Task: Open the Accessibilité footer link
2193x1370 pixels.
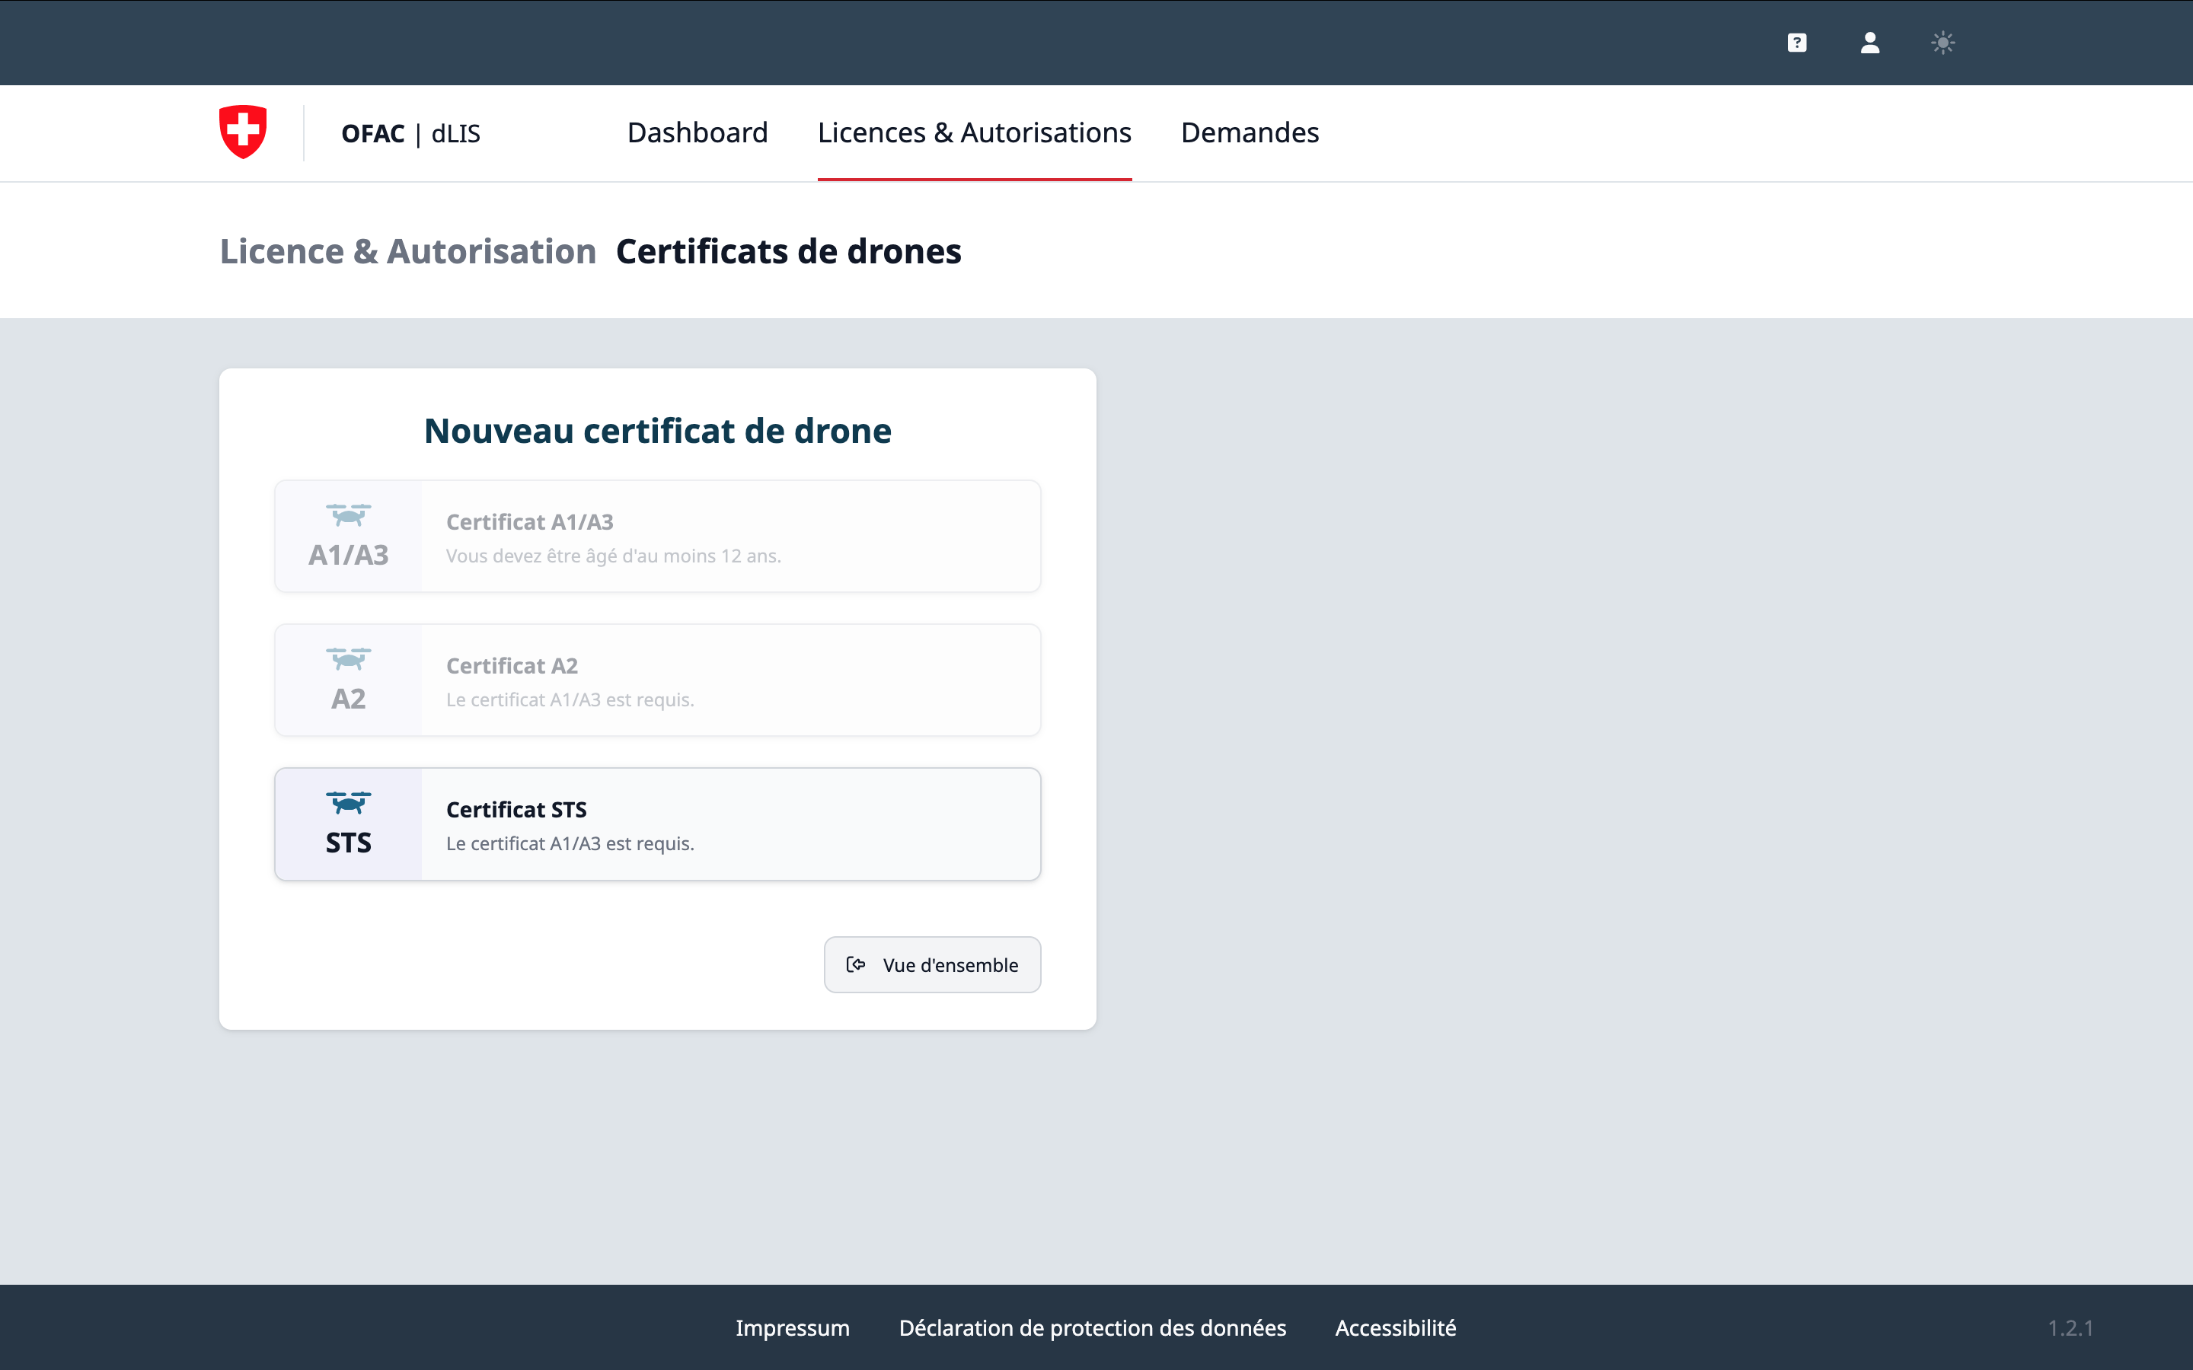Action: [x=1396, y=1327]
